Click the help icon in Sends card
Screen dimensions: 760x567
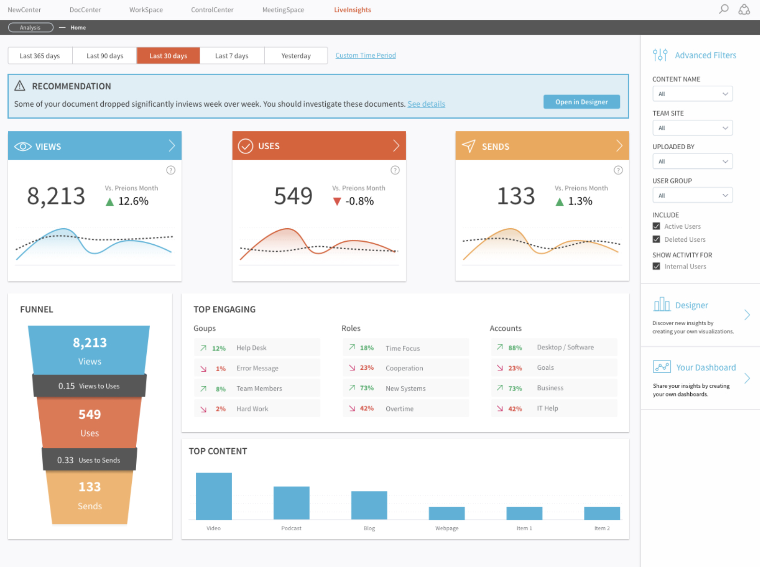click(618, 170)
